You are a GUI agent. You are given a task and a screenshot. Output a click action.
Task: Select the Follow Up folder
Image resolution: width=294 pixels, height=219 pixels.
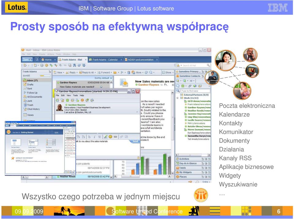pos(32,93)
